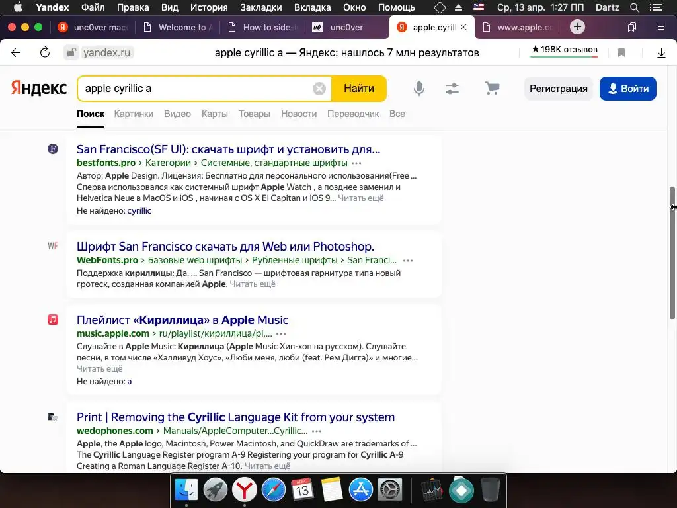677x508 pixels.
Task: Open options dots for bestfonts.pro result
Action: (356, 163)
